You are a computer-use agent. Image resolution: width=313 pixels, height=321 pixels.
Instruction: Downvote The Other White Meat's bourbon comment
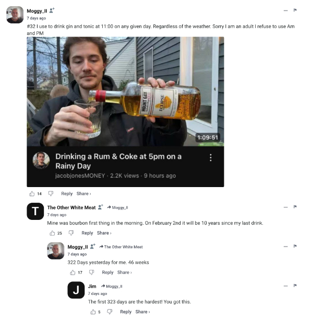coord(71,233)
